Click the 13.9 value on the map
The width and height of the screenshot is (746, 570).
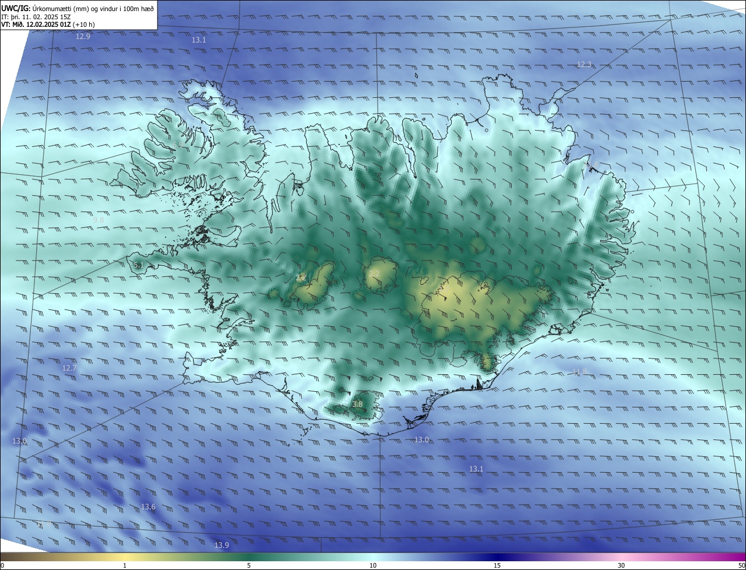pyautogui.click(x=221, y=546)
